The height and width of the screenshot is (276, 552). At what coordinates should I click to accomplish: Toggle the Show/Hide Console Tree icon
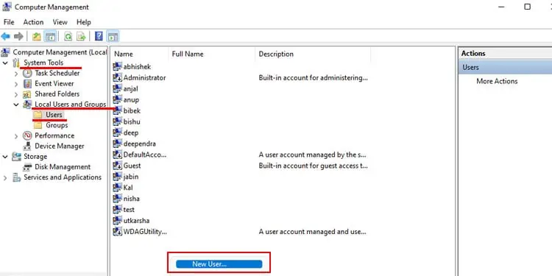[50, 36]
